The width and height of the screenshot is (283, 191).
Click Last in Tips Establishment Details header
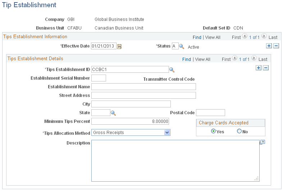click(x=263, y=59)
